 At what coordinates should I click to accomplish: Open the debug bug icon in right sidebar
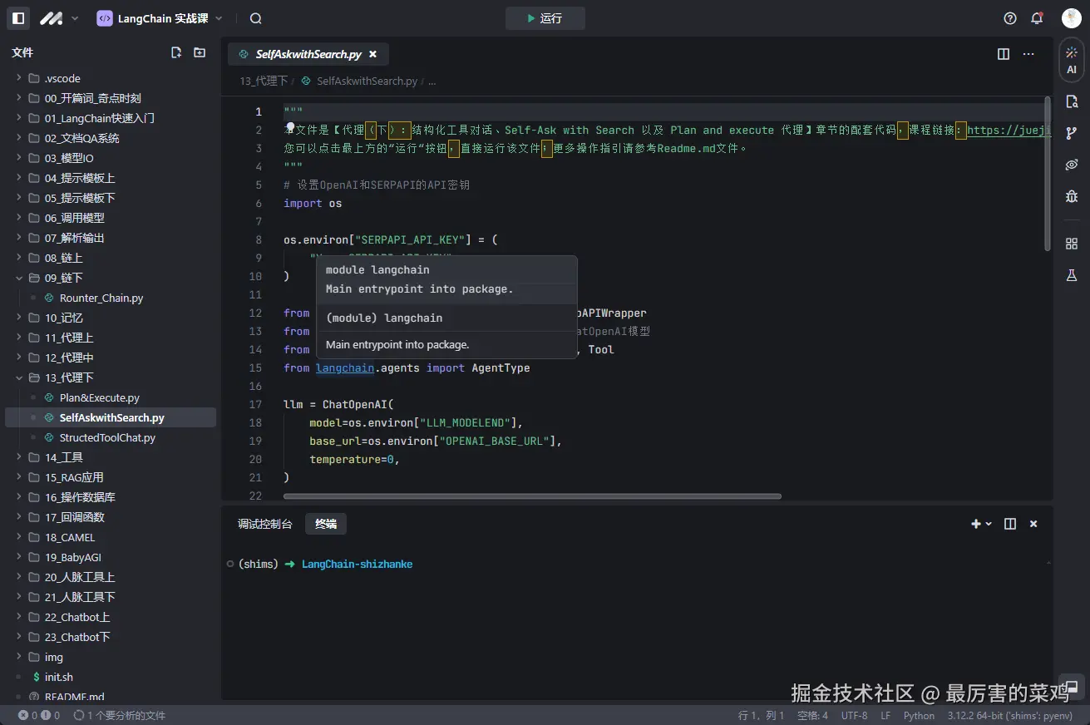[x=1072, y=196]
